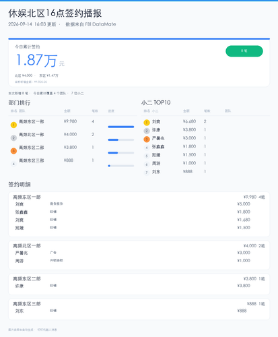The image size is (278, 337).
Task: Click the 高频北区一部 detail card header
Action: [x=27, y=246]
